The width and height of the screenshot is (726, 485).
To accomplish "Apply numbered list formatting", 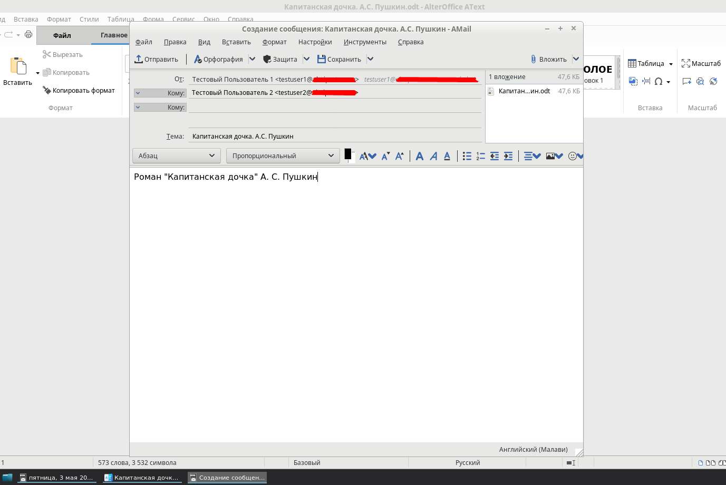I will tap(480, 156).
